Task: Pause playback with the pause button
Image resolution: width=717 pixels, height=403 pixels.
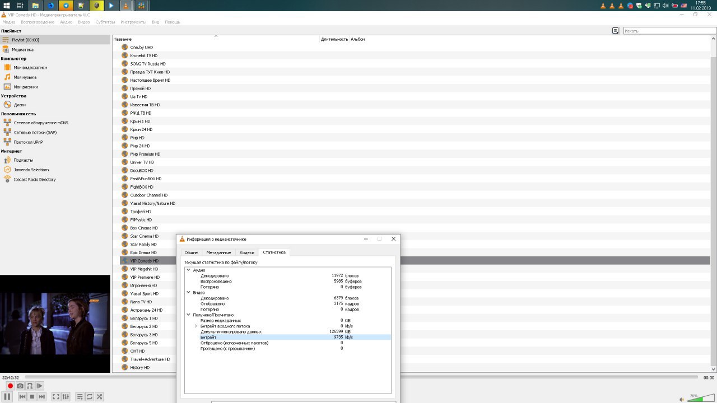Action: 7,396
